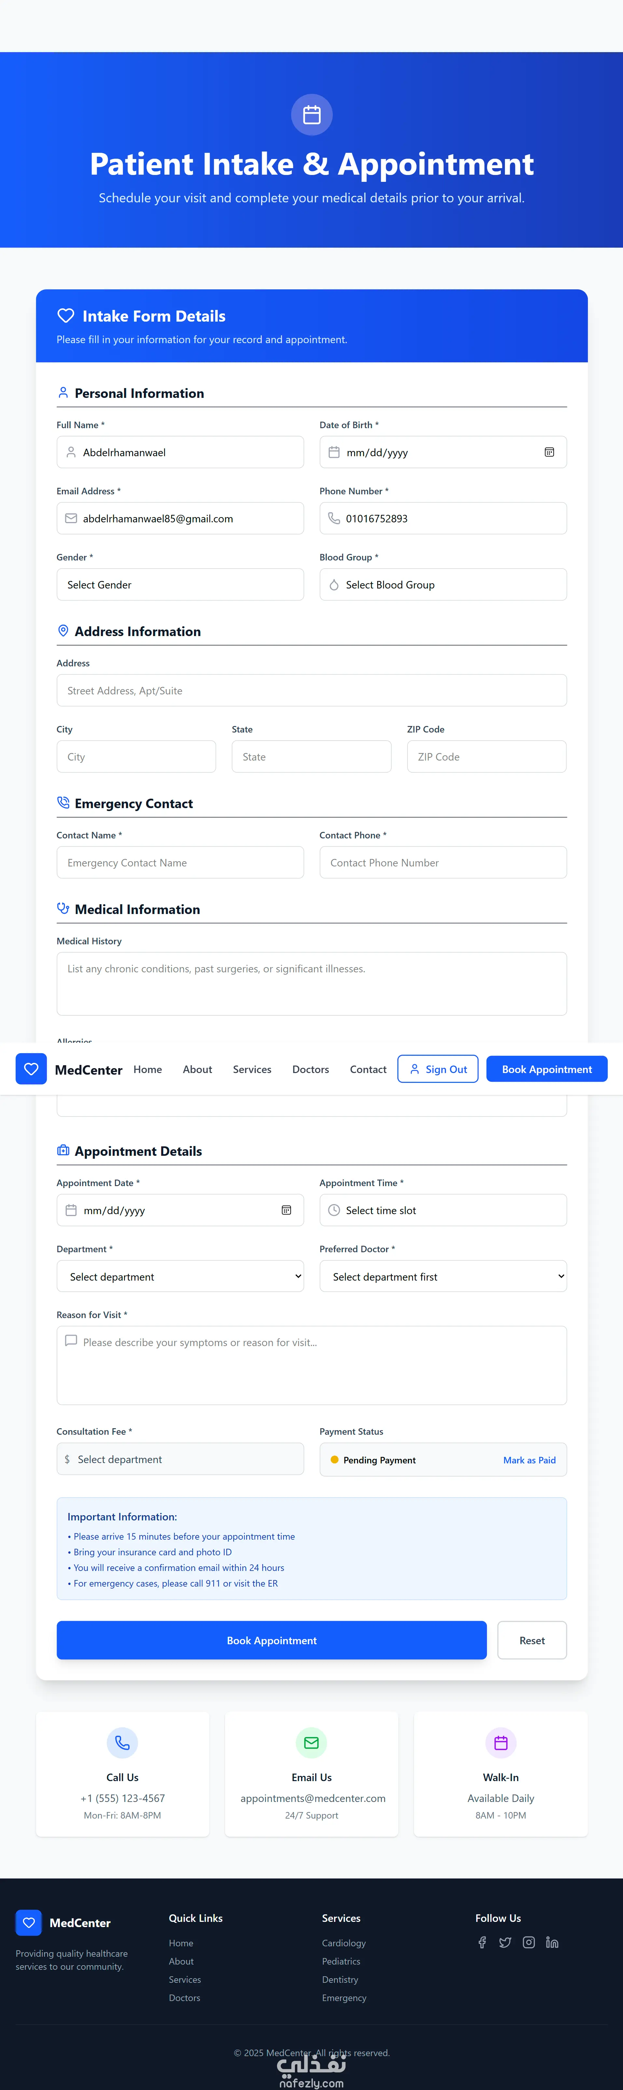
Task: Click the Sign Out button
Action: point(437,1069)
